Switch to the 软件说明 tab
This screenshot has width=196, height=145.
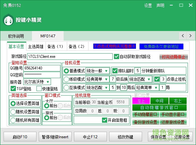coord(16,36)
